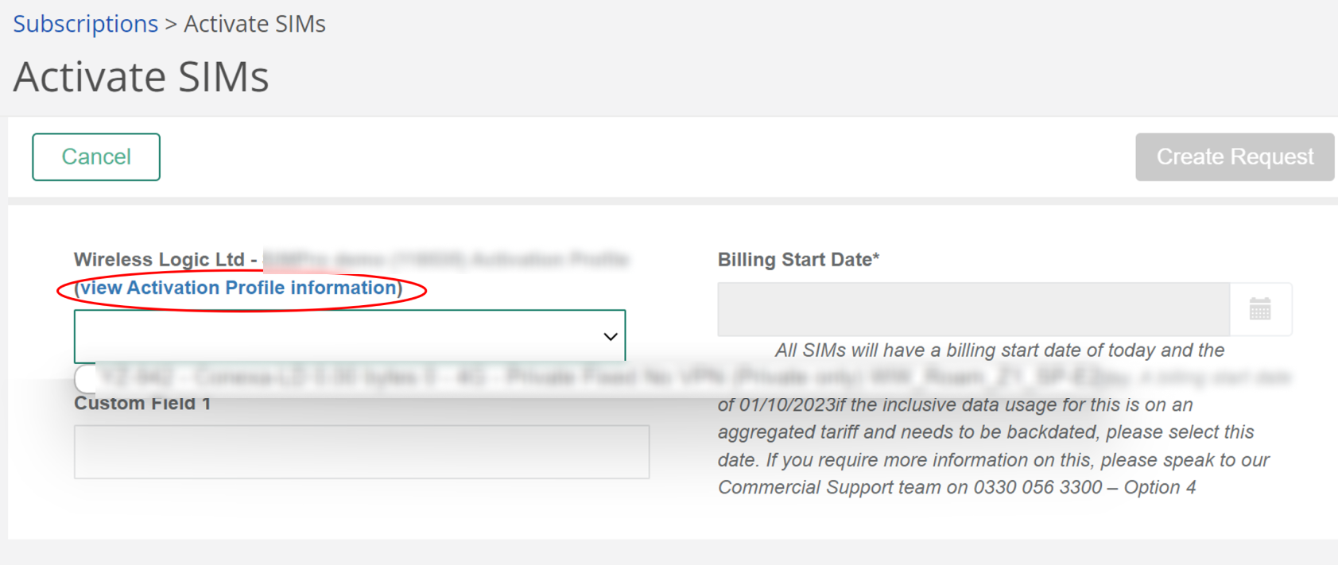Click the Activate SIMs breadcrumb label

(x=254, y=23)
